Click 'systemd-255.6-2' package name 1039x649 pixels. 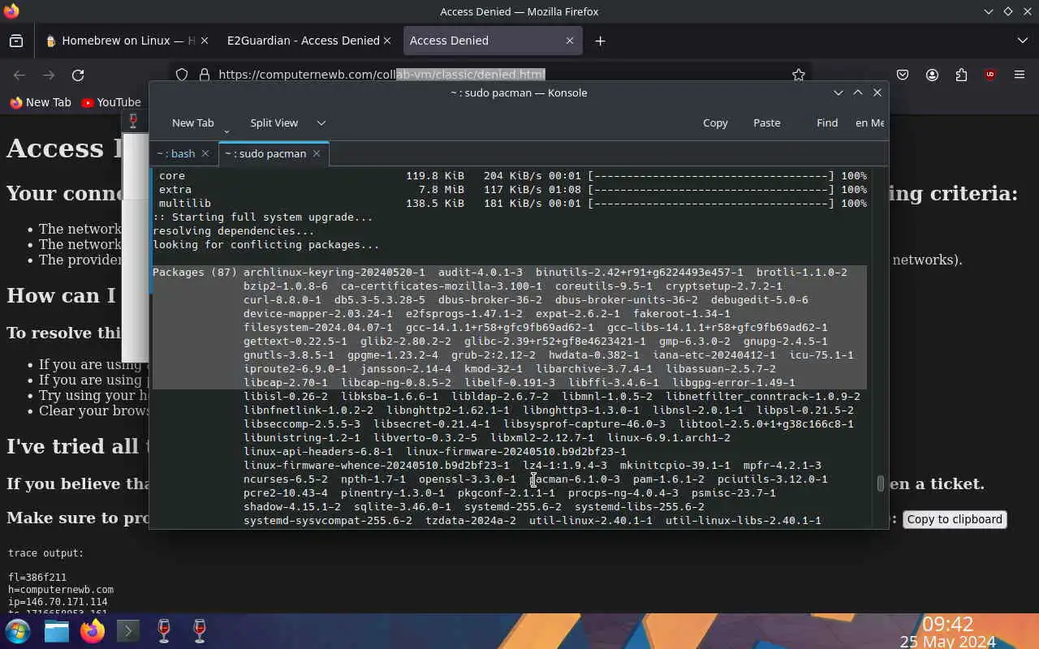coord(513,507)
